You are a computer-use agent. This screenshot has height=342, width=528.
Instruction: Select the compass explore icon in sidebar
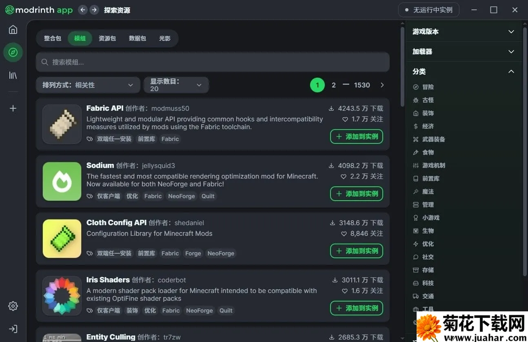click(13, 52)
